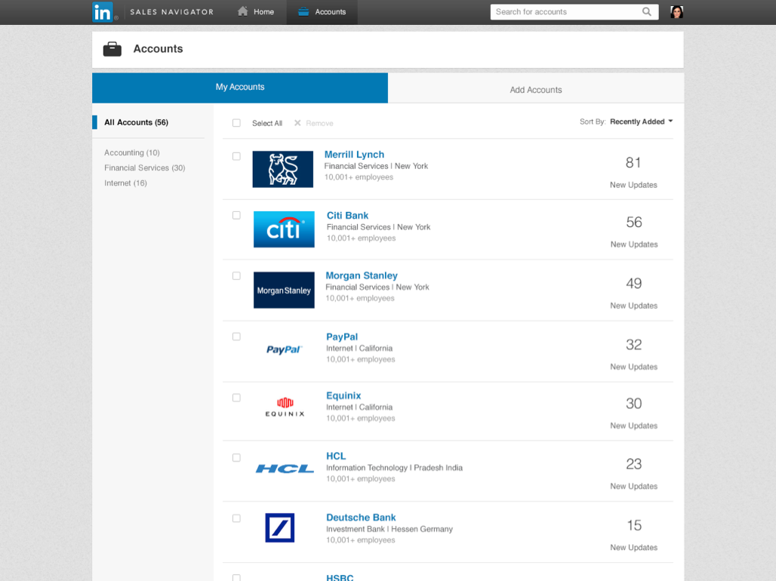
Task: Click the Select All label
Action: tap(267, 123)
